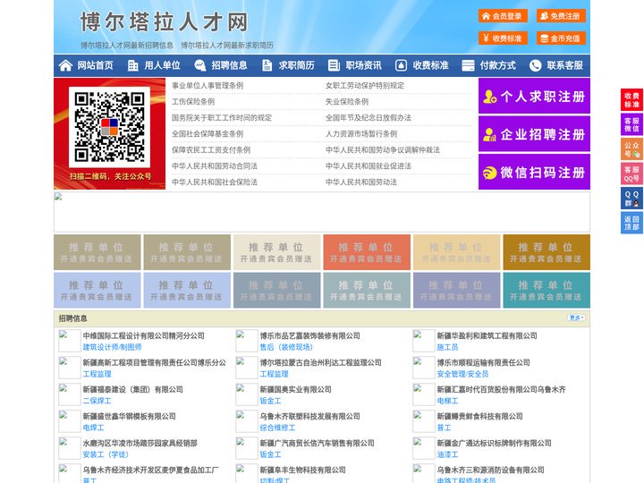Screen dimensions: 644x483
Task: Open 中华人民共和国劳动法 link
Action: tap(361, 182)
